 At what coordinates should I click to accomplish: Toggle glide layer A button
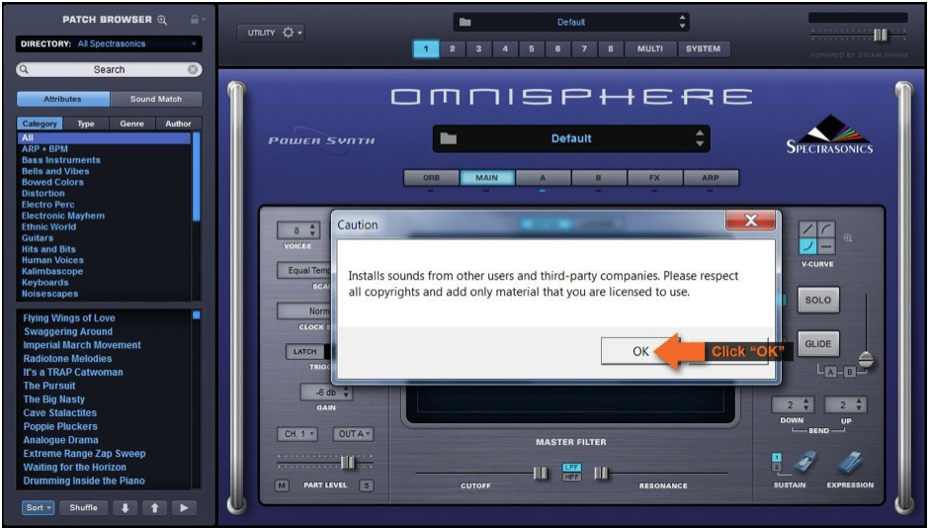[x=830, y=372]
